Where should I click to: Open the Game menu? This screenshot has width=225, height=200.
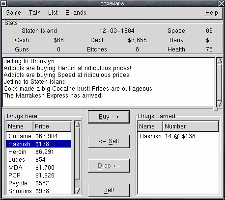coord(13,13)
